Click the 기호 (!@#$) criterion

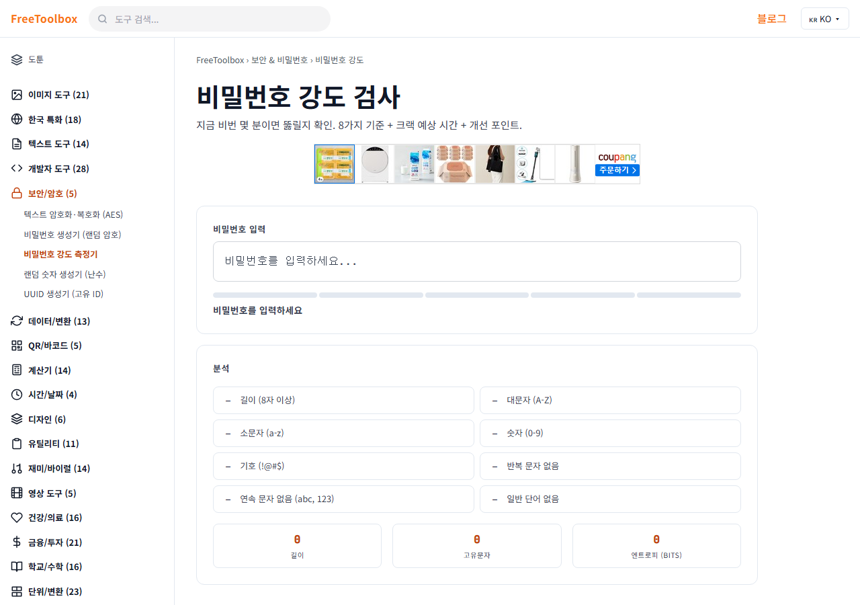coord(343,466)
